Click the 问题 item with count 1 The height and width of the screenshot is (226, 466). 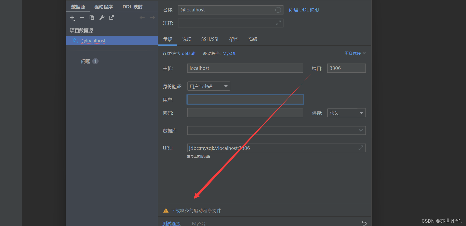[x=90, y=61]
